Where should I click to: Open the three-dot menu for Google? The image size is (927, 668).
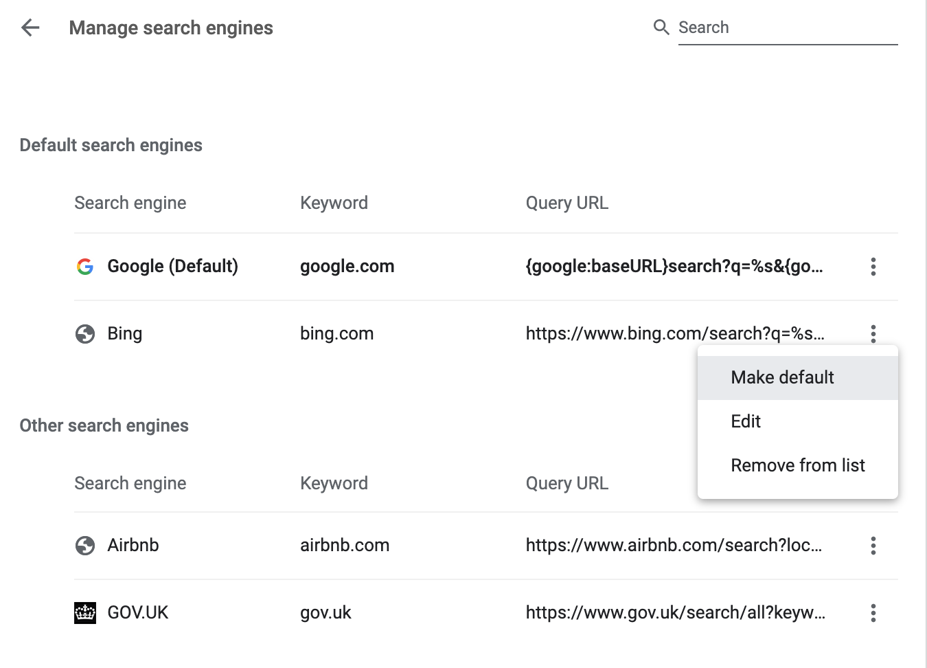(873, 267)
